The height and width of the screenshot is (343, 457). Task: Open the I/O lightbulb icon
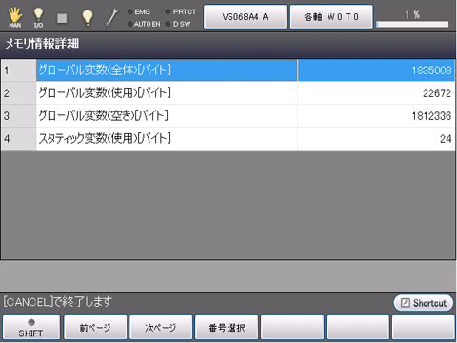pos(38,17)
